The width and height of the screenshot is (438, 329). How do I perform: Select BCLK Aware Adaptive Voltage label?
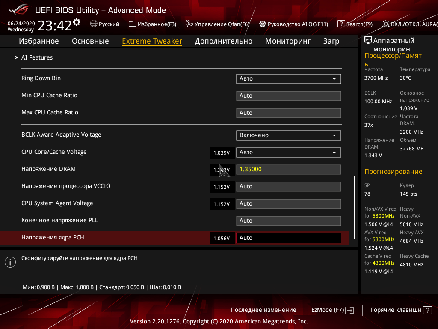point(61,135)
